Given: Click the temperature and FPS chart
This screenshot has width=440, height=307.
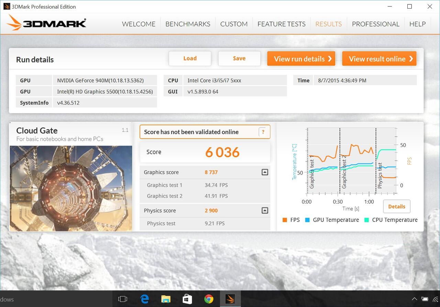Looking at the screenshot, I should pos(351,161).
